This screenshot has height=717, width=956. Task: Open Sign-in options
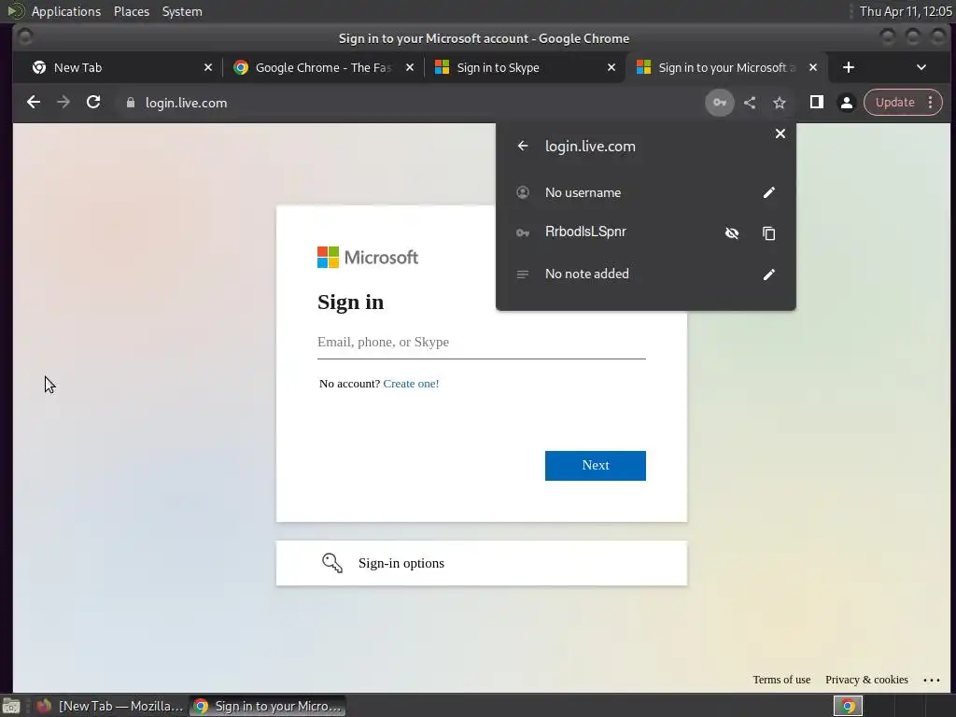coord(481,563)
